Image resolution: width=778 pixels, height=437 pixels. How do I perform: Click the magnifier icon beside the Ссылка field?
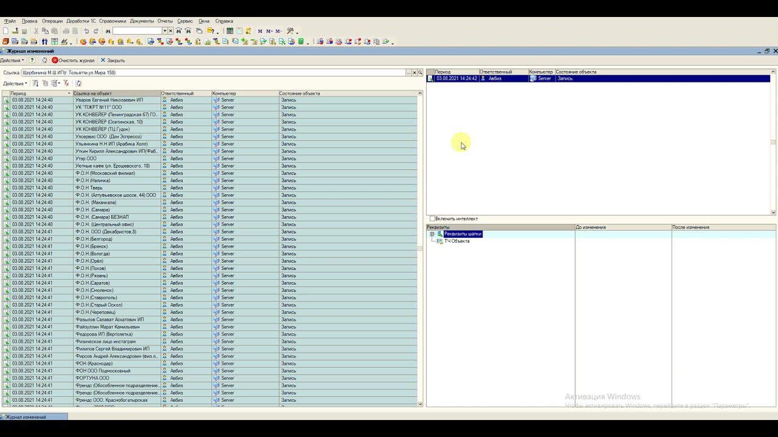420,73
